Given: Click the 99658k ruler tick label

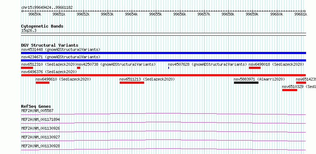Looking at the screenshot, I should (228, 14).
